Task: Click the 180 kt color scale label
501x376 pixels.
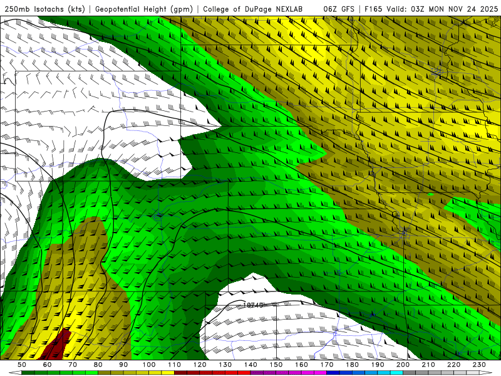Action: click(x=352, y=365)
